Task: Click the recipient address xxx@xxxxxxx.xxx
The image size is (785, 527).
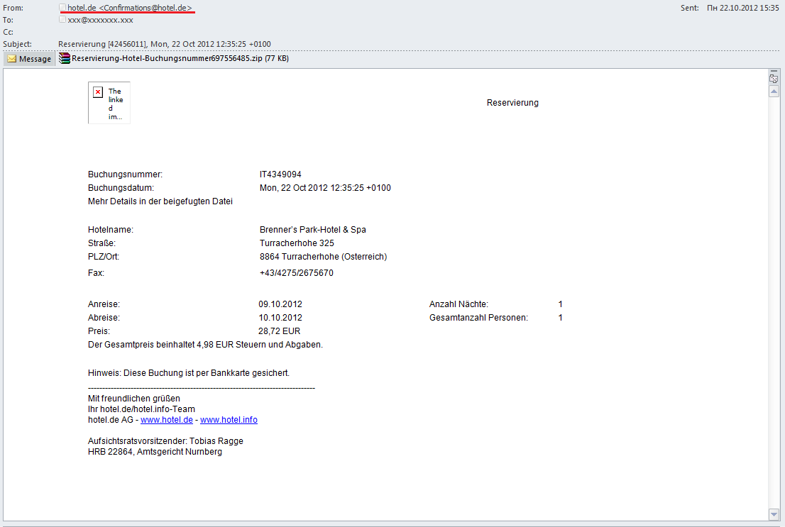Action: point(100,20)
